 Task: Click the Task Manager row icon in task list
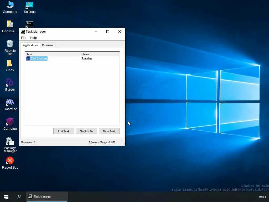pos(28,58)
